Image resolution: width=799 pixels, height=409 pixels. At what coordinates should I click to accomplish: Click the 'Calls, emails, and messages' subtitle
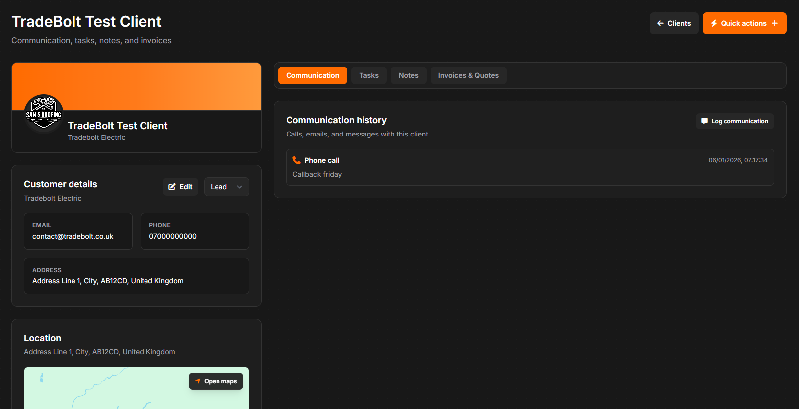coord(357,134)
